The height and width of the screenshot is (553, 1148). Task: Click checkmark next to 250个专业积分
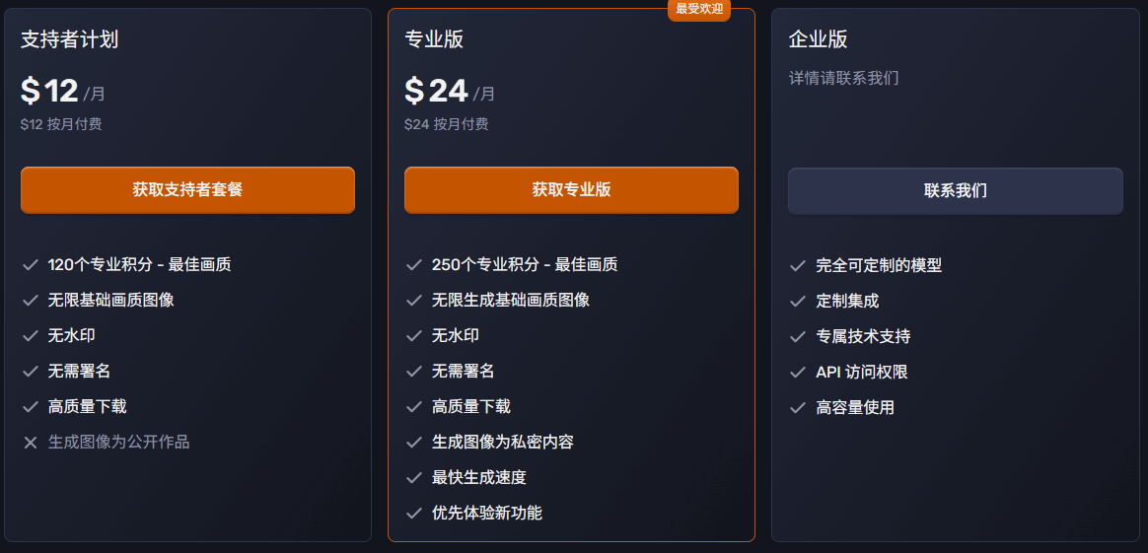(x=414, y=265)
